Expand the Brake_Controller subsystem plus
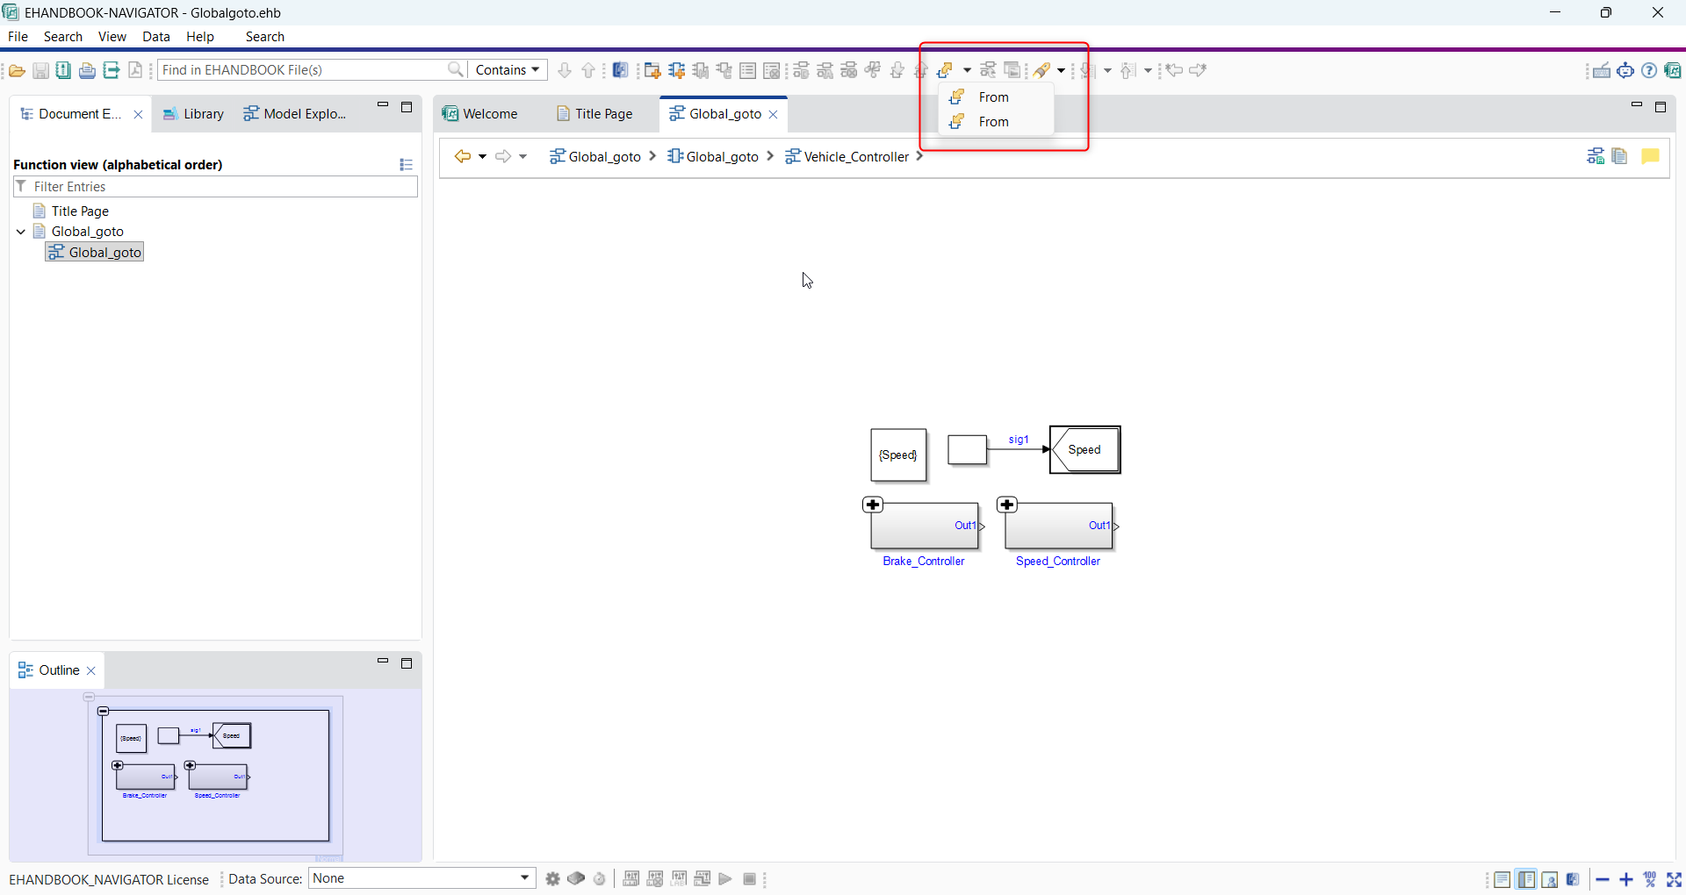Image resolution: width=1686 pixels, height=895 pixels. (x=873, y=505)
